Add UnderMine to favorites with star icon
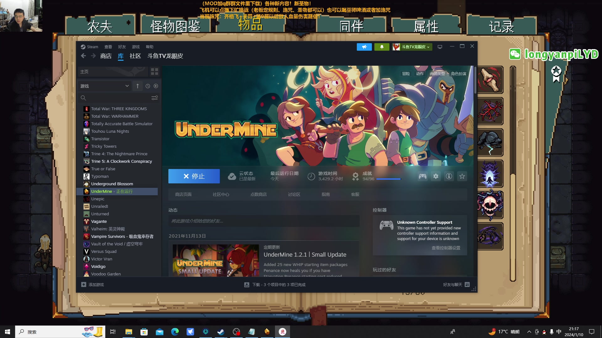Image resolution: width=602 pixels, height=338 pixels. coord(462,177)
